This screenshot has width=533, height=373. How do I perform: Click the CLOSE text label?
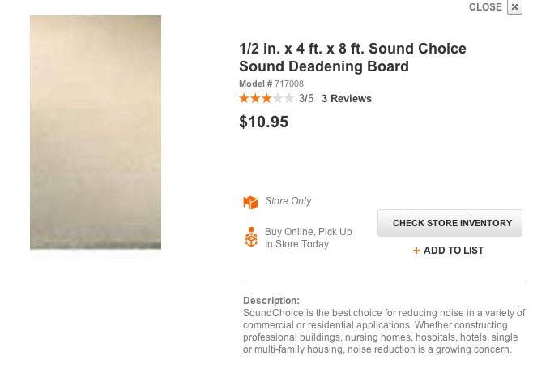tap(485, 7)
